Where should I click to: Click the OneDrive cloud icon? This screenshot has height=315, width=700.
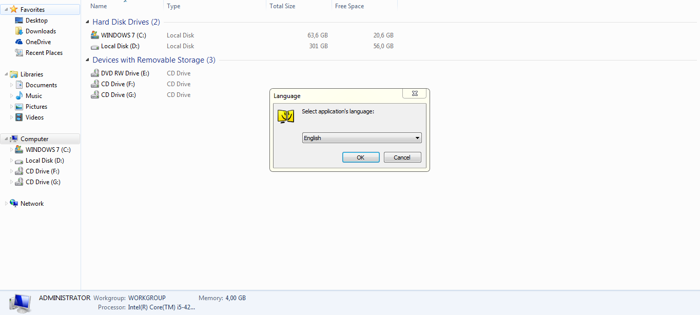tap(19, 42)
